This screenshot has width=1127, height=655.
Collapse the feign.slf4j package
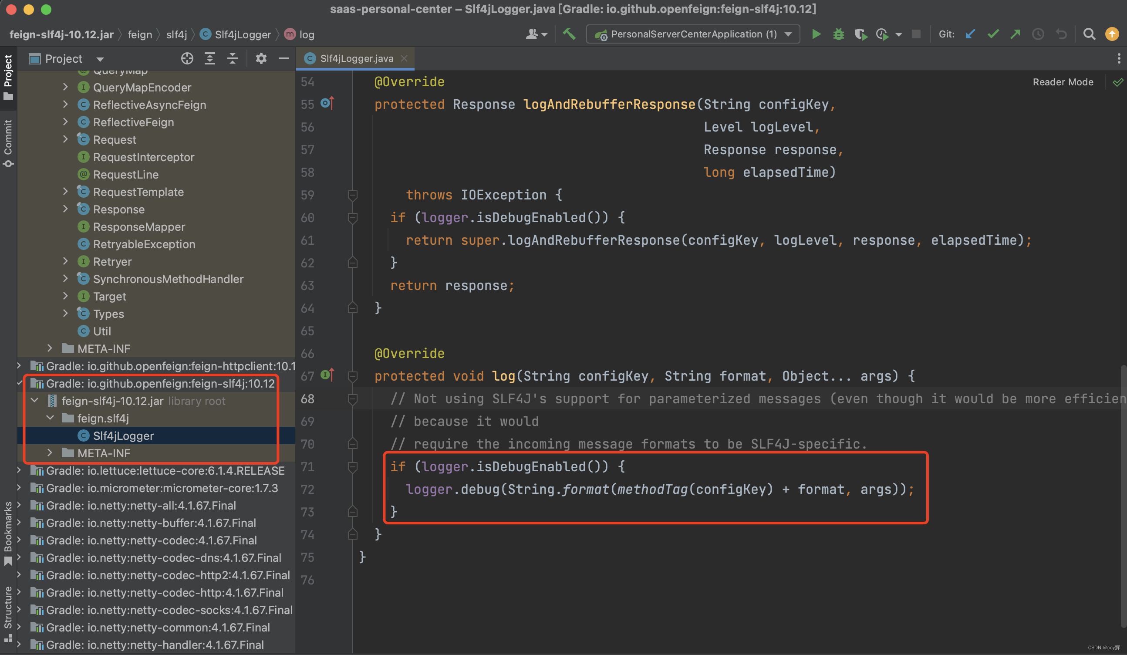coord(50,418)
